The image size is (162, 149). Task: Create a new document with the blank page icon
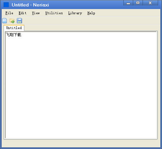[x=5, y=21]
